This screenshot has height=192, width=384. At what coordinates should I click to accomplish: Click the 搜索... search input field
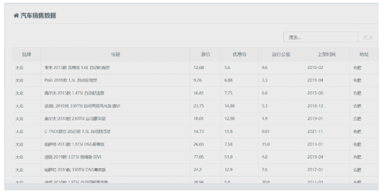point(321,37)
